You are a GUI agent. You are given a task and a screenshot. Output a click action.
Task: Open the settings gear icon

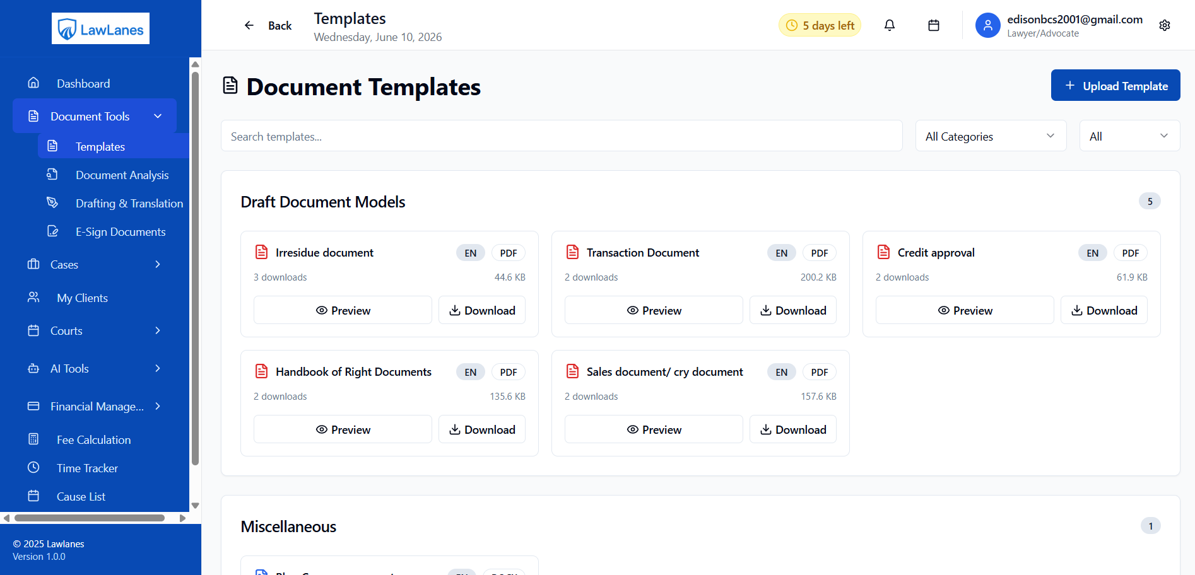pyautogui.click(x=1165, y=25)
